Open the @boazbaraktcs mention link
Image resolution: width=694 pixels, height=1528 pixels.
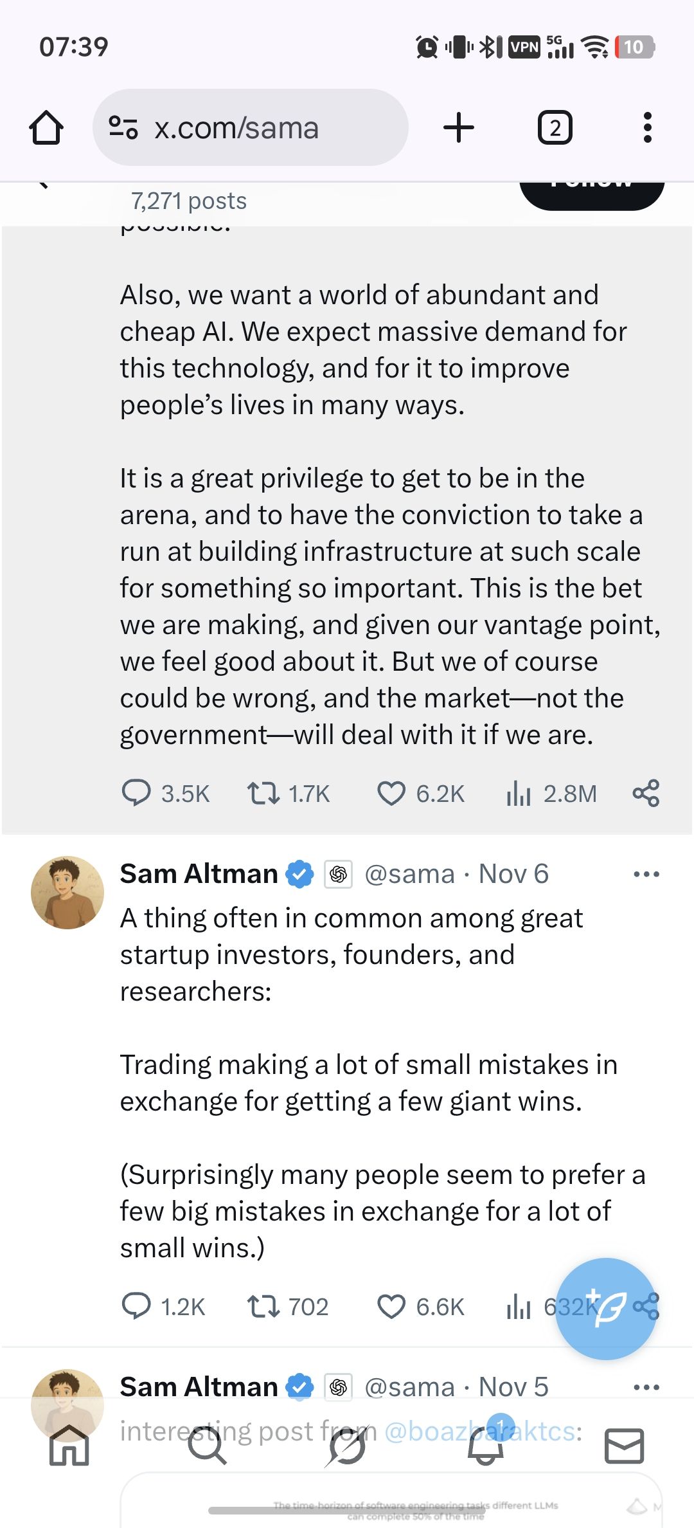pos(481,1432)
